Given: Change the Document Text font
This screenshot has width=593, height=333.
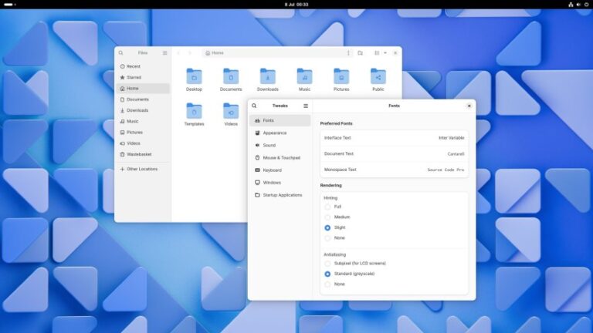Looking at the screenshot, I should (x=394, y=153).
